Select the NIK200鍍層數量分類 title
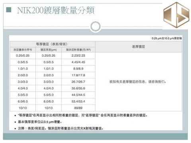Viewport: 191px width, 143px height. pos(56,10)
